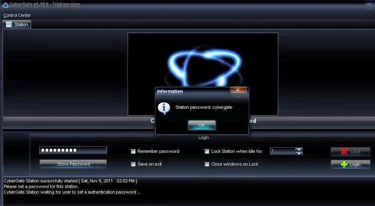Enable the Remember password checkbox

(133, 151)
